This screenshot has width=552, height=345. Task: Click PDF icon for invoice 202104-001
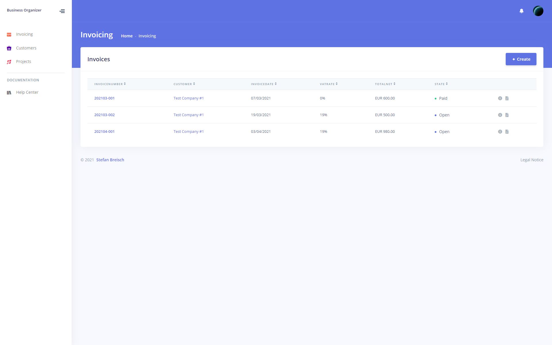507,132
